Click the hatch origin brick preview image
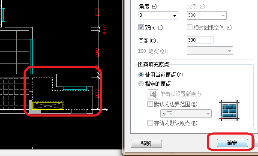Screen dimensions: 258x156 click(229, 111)
